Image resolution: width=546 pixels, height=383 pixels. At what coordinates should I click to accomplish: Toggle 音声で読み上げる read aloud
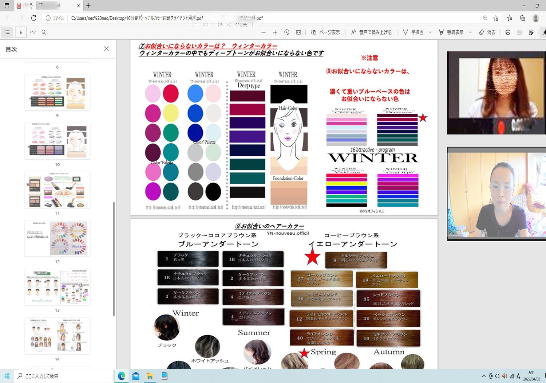click(x=371, y=32)
